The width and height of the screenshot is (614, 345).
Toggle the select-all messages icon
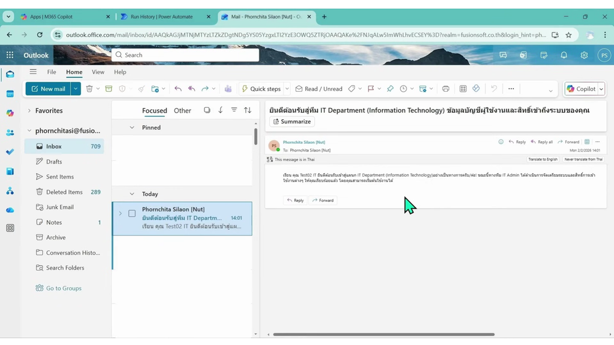point(207,110)
